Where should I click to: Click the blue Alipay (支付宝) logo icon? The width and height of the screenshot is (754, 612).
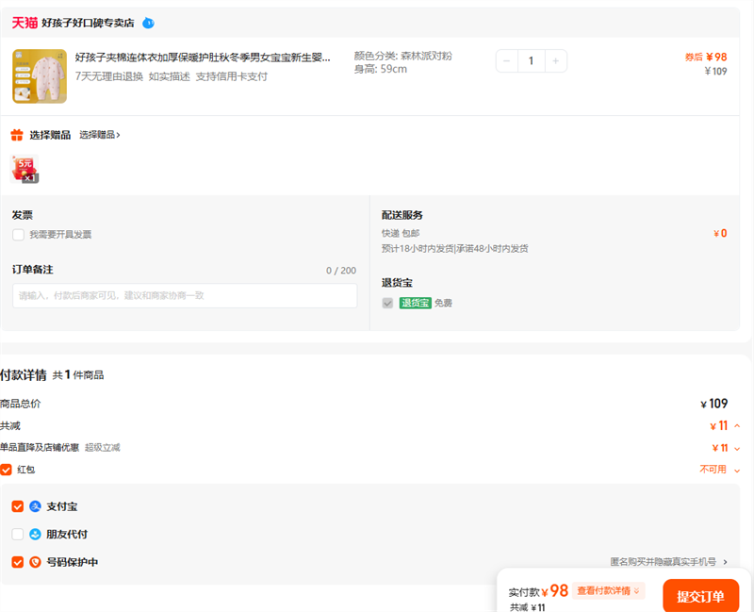coord(35,506)
